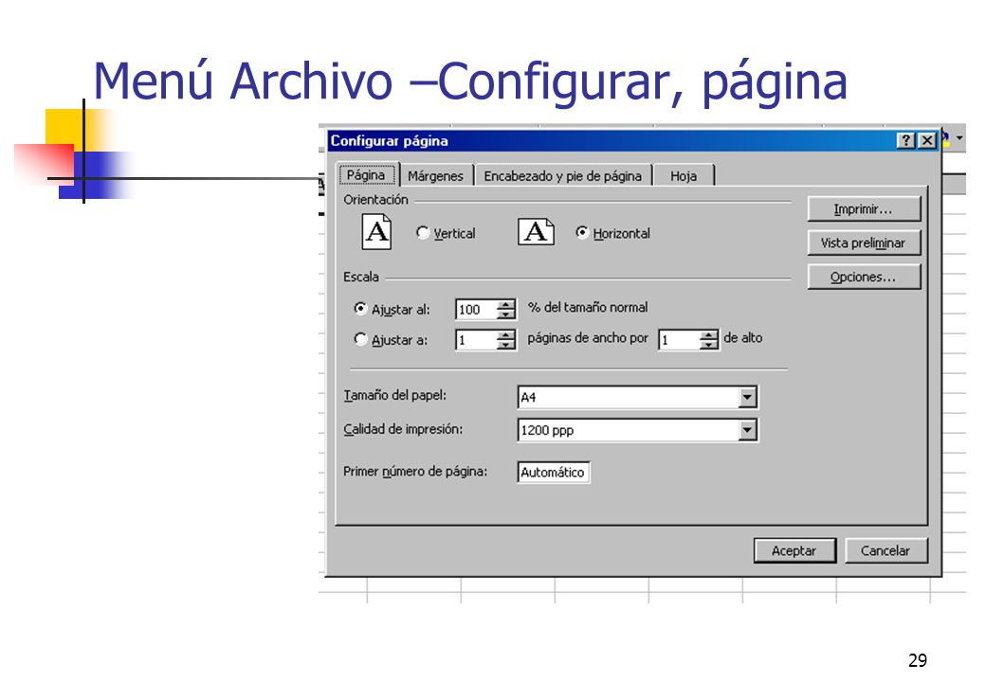Image resolution: width=986 pixels, height=682 pixels.
Task: Go to Encabezado y pie de página tab
Action: pos(563,176)
